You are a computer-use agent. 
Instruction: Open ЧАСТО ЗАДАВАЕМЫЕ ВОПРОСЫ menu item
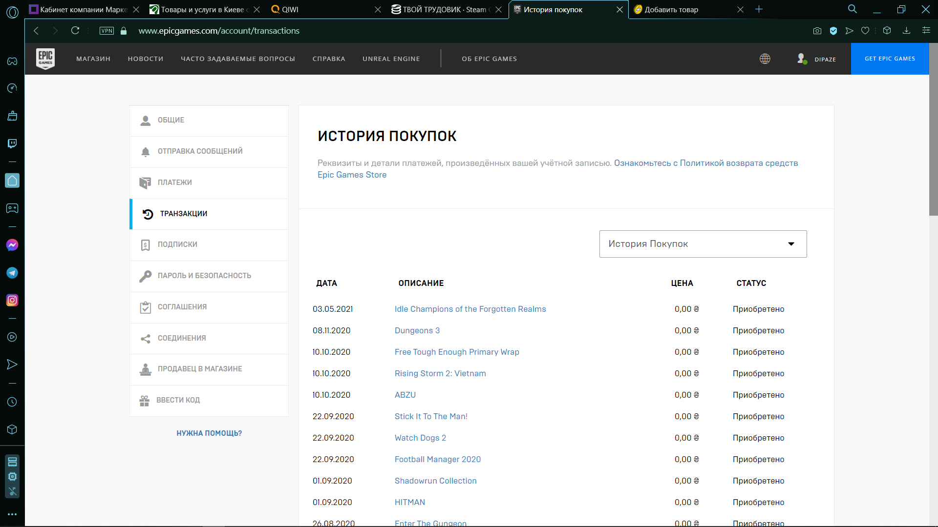click(238, 59)
